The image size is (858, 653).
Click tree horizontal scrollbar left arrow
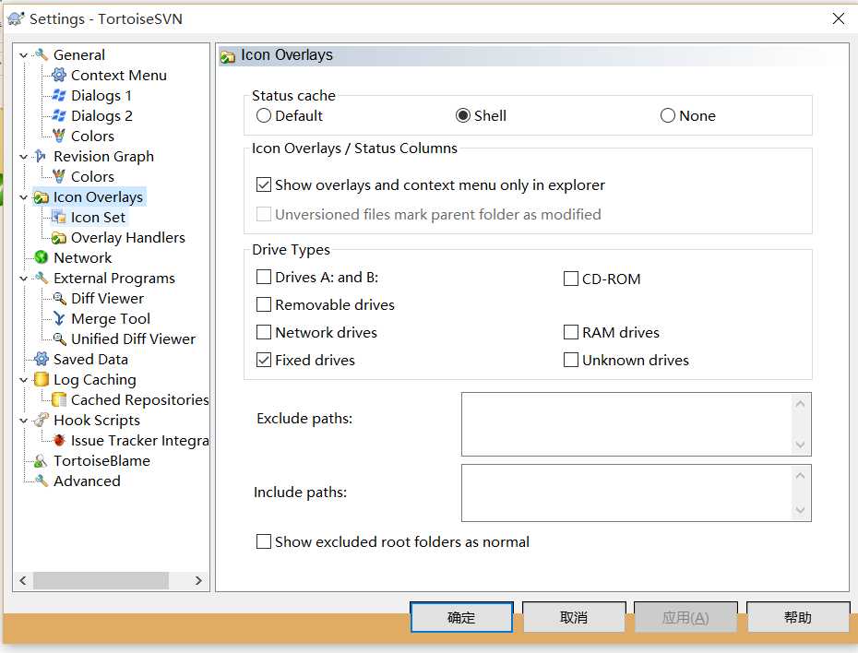(23, 580)
